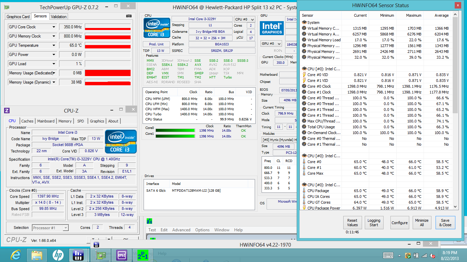
Task: Open the Caches tab in CPU-Z
Action: click(x=27, y=121)
